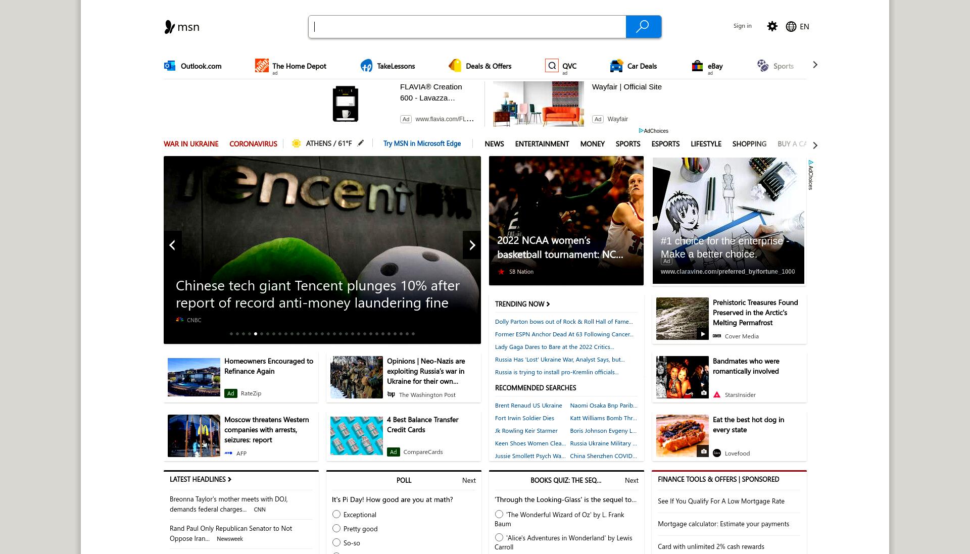Select the Pretty good poll option
Screen dimensions: 970x554
click(x=336, y=528)
